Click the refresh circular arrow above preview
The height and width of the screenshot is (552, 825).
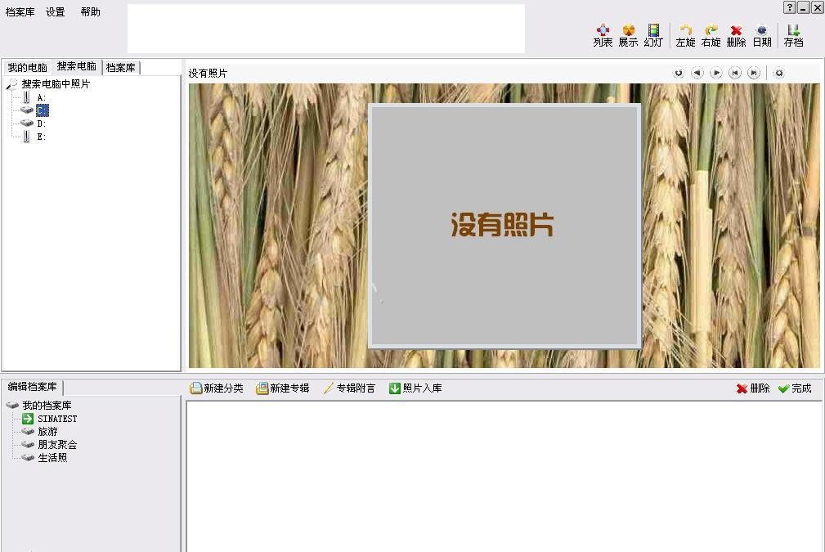[x=678, y=73]
